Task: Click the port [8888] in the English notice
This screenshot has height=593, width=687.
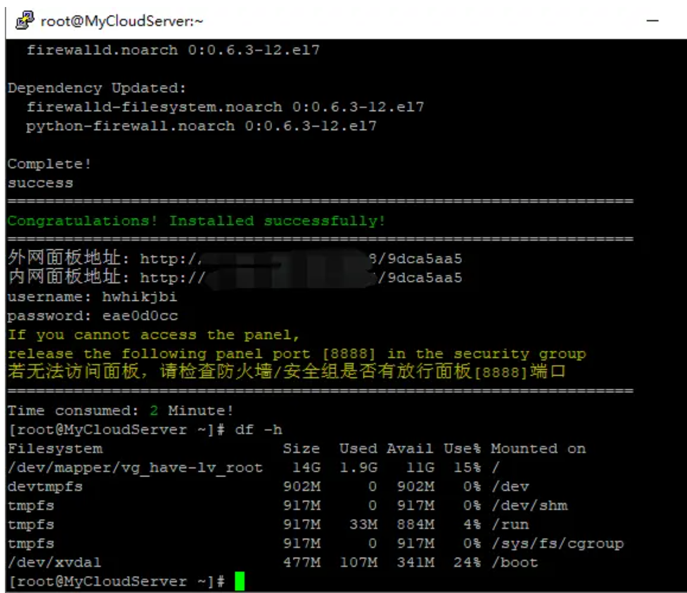Action: [349, 354]
